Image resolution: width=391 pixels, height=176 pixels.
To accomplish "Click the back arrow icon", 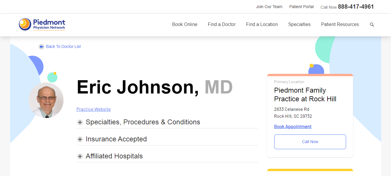I will 41,47.
